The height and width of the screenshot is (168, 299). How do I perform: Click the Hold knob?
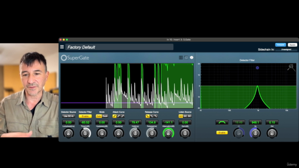click(135, 133)
